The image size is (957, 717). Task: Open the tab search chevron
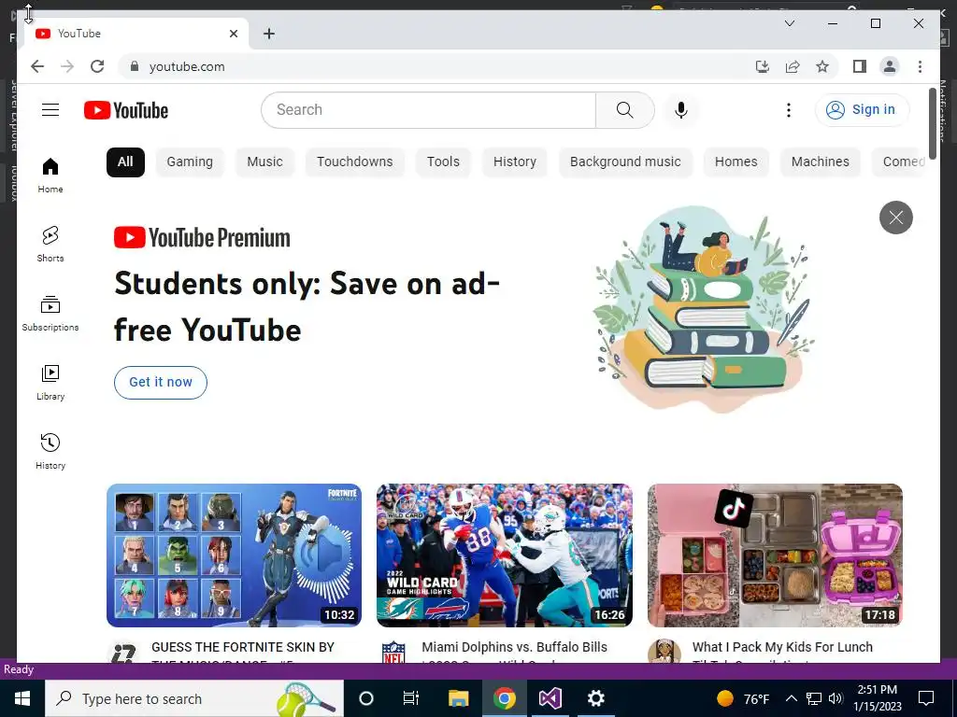[789, 23]
